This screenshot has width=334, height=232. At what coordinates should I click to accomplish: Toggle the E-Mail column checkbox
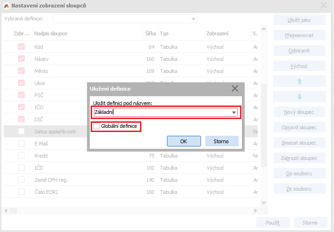coord(21,144)
